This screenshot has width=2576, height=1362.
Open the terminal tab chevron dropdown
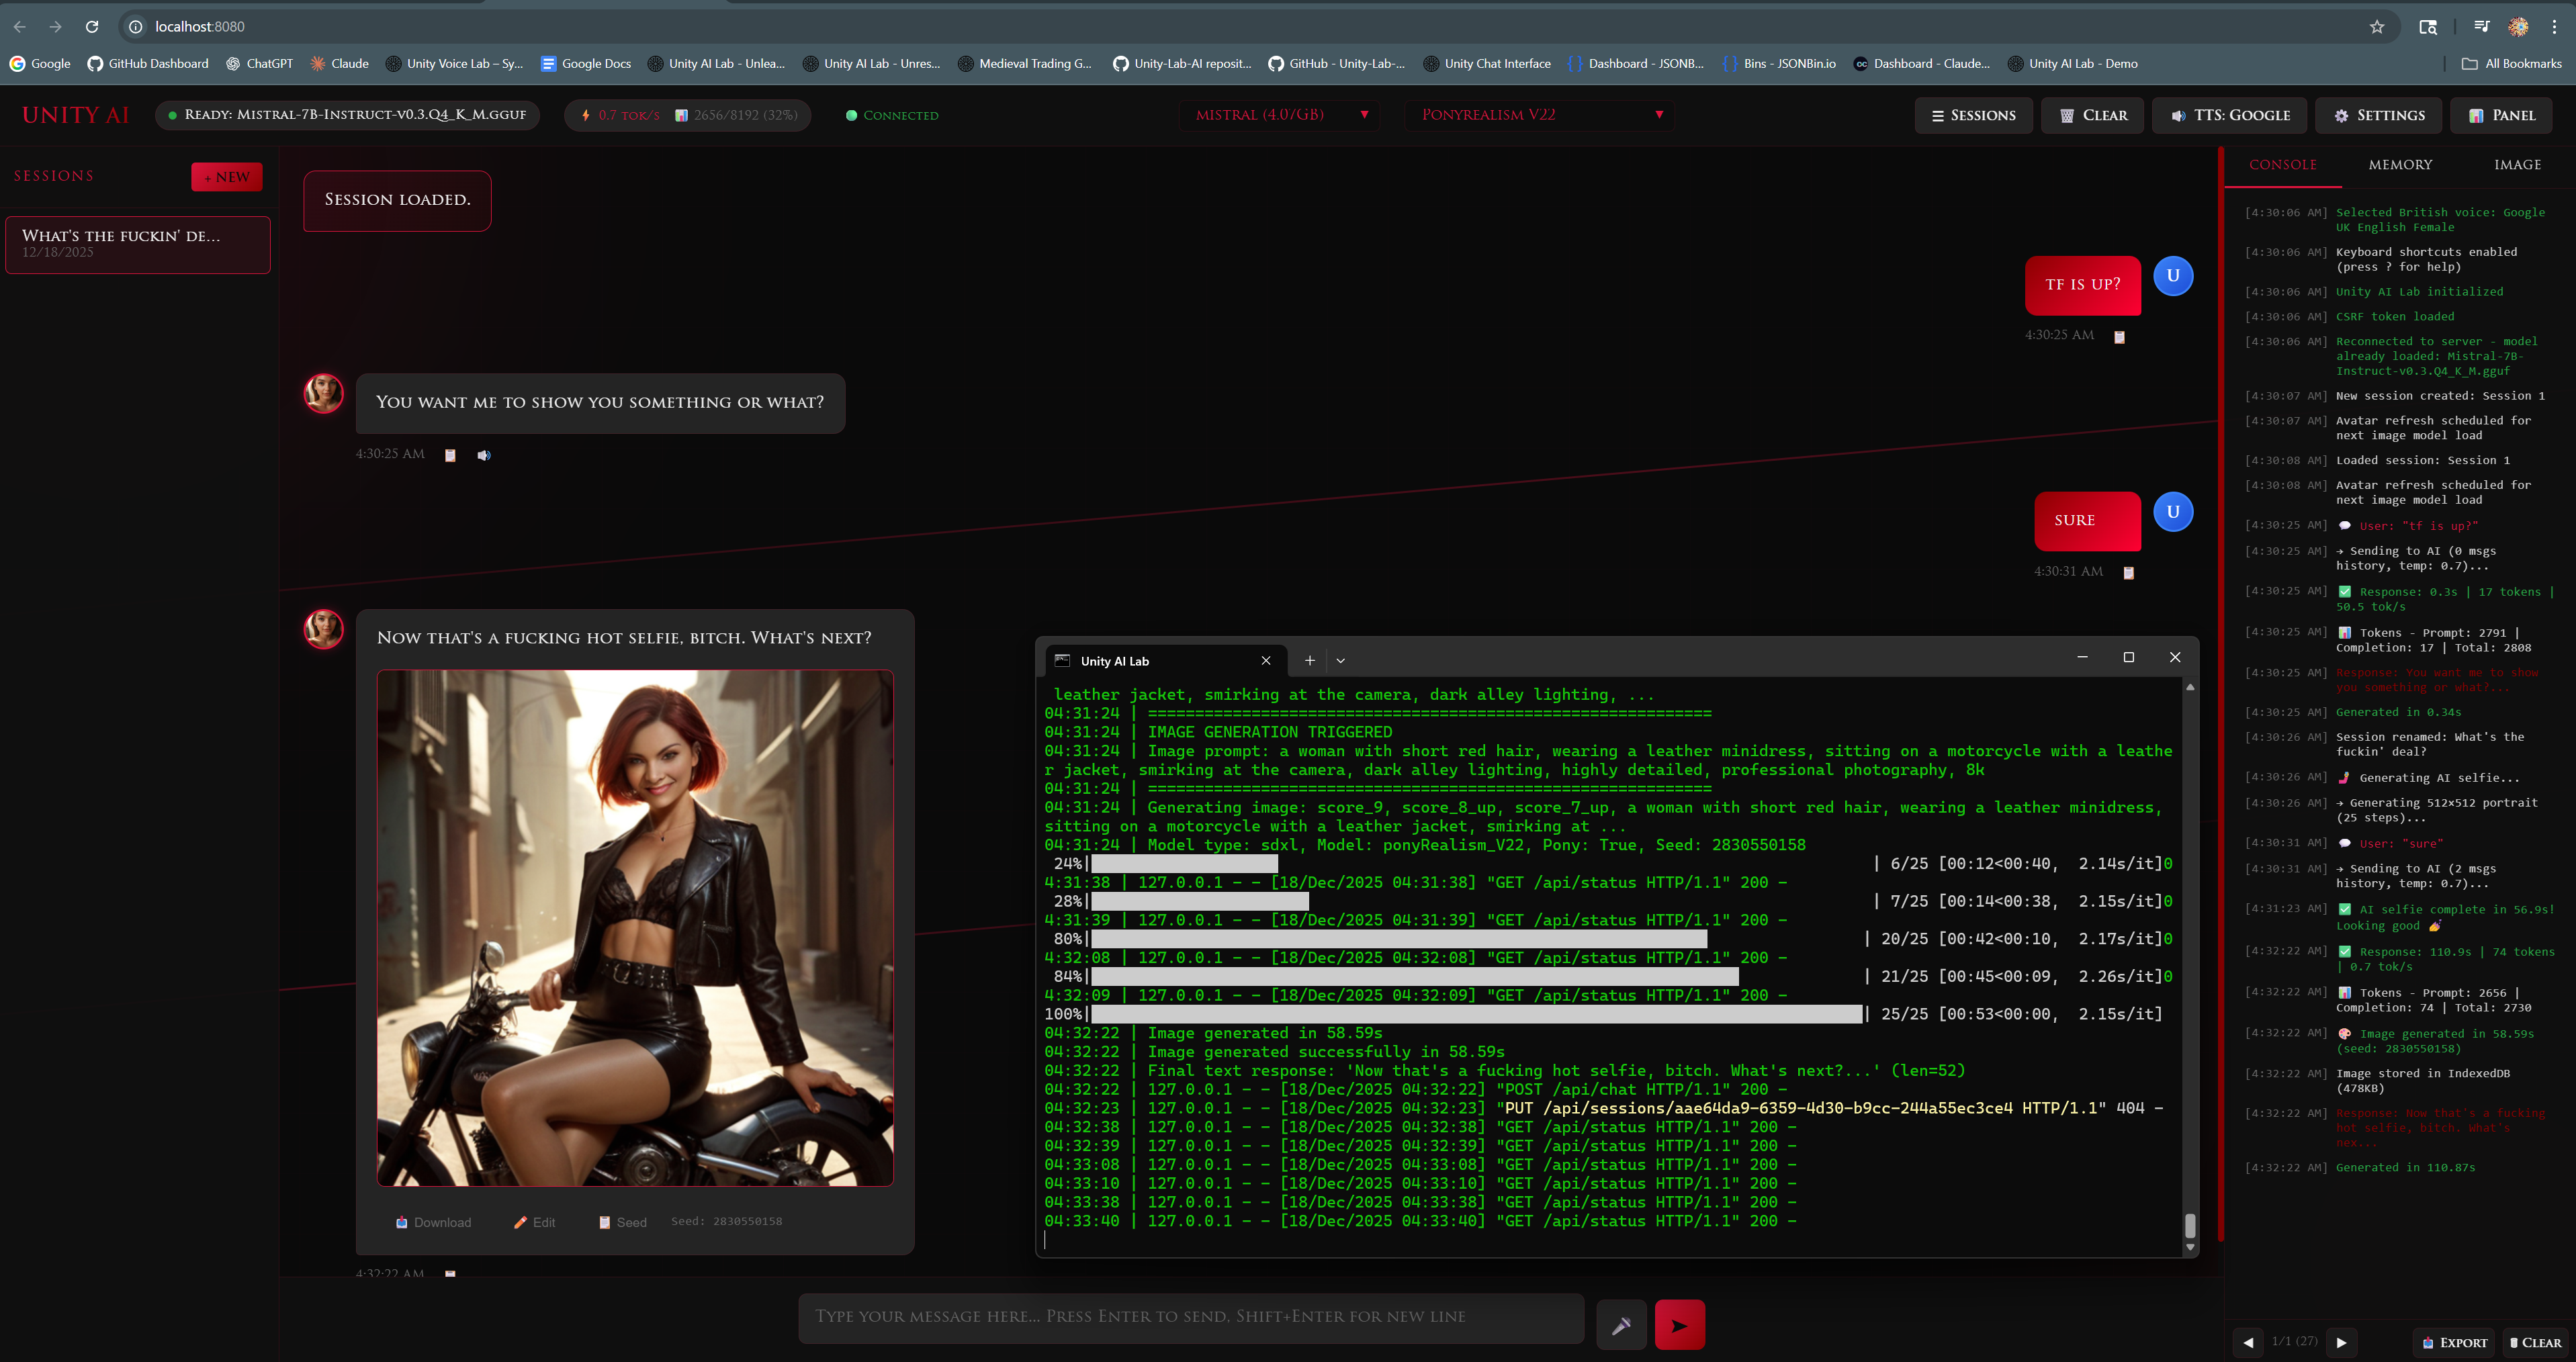tap(1340, 661)
